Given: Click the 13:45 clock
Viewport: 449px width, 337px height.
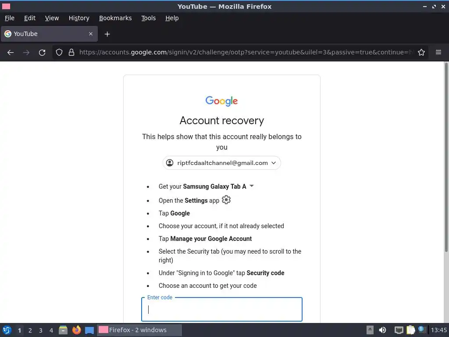Looking at the screenshot, I should coord(438,330).
